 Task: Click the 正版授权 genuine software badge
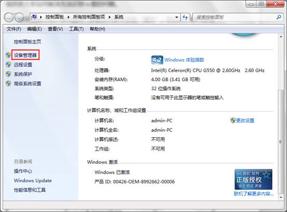click(x=253, y=179)
